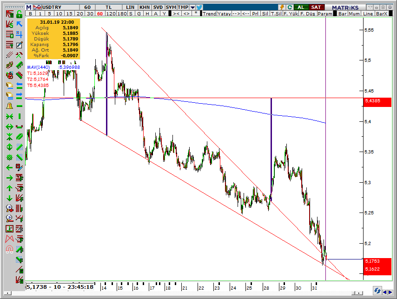Click the Trend button
The image size is (397, 299).
pos(209,13)
